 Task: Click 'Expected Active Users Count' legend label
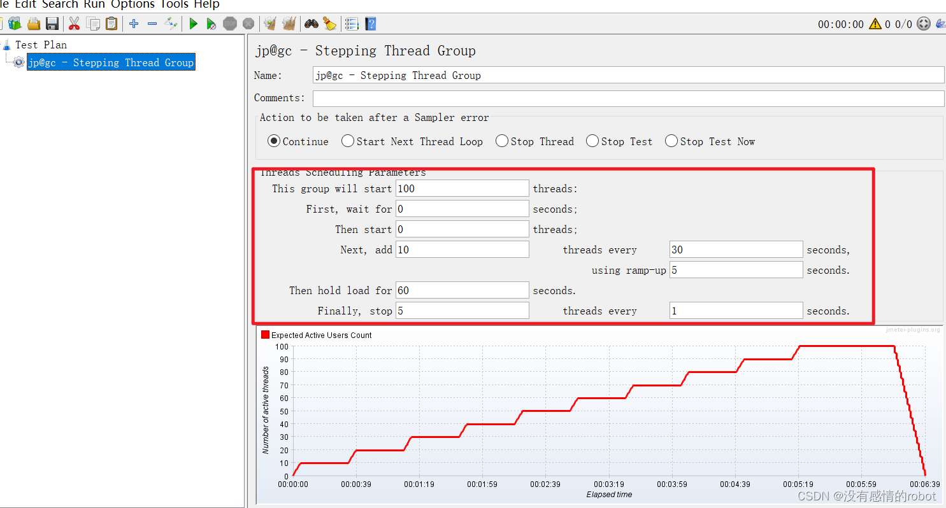pos(322,335)
